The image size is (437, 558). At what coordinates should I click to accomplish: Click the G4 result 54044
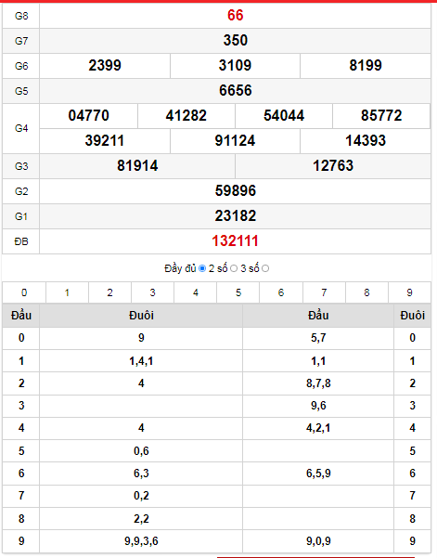point(284,116)
